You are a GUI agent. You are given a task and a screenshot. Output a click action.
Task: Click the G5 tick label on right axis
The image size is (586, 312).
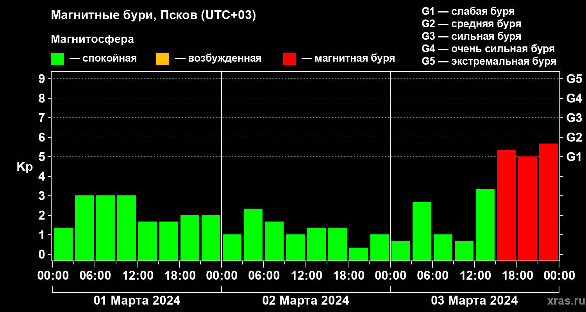[574, 79]
